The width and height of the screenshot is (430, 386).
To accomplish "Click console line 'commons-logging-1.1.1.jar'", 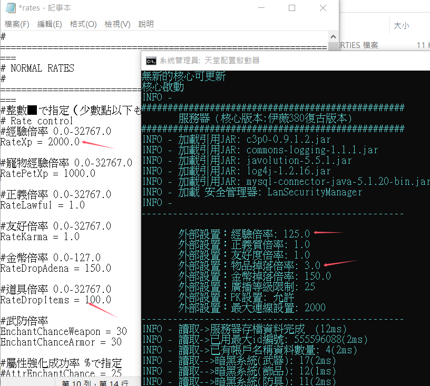I will 312,150.
